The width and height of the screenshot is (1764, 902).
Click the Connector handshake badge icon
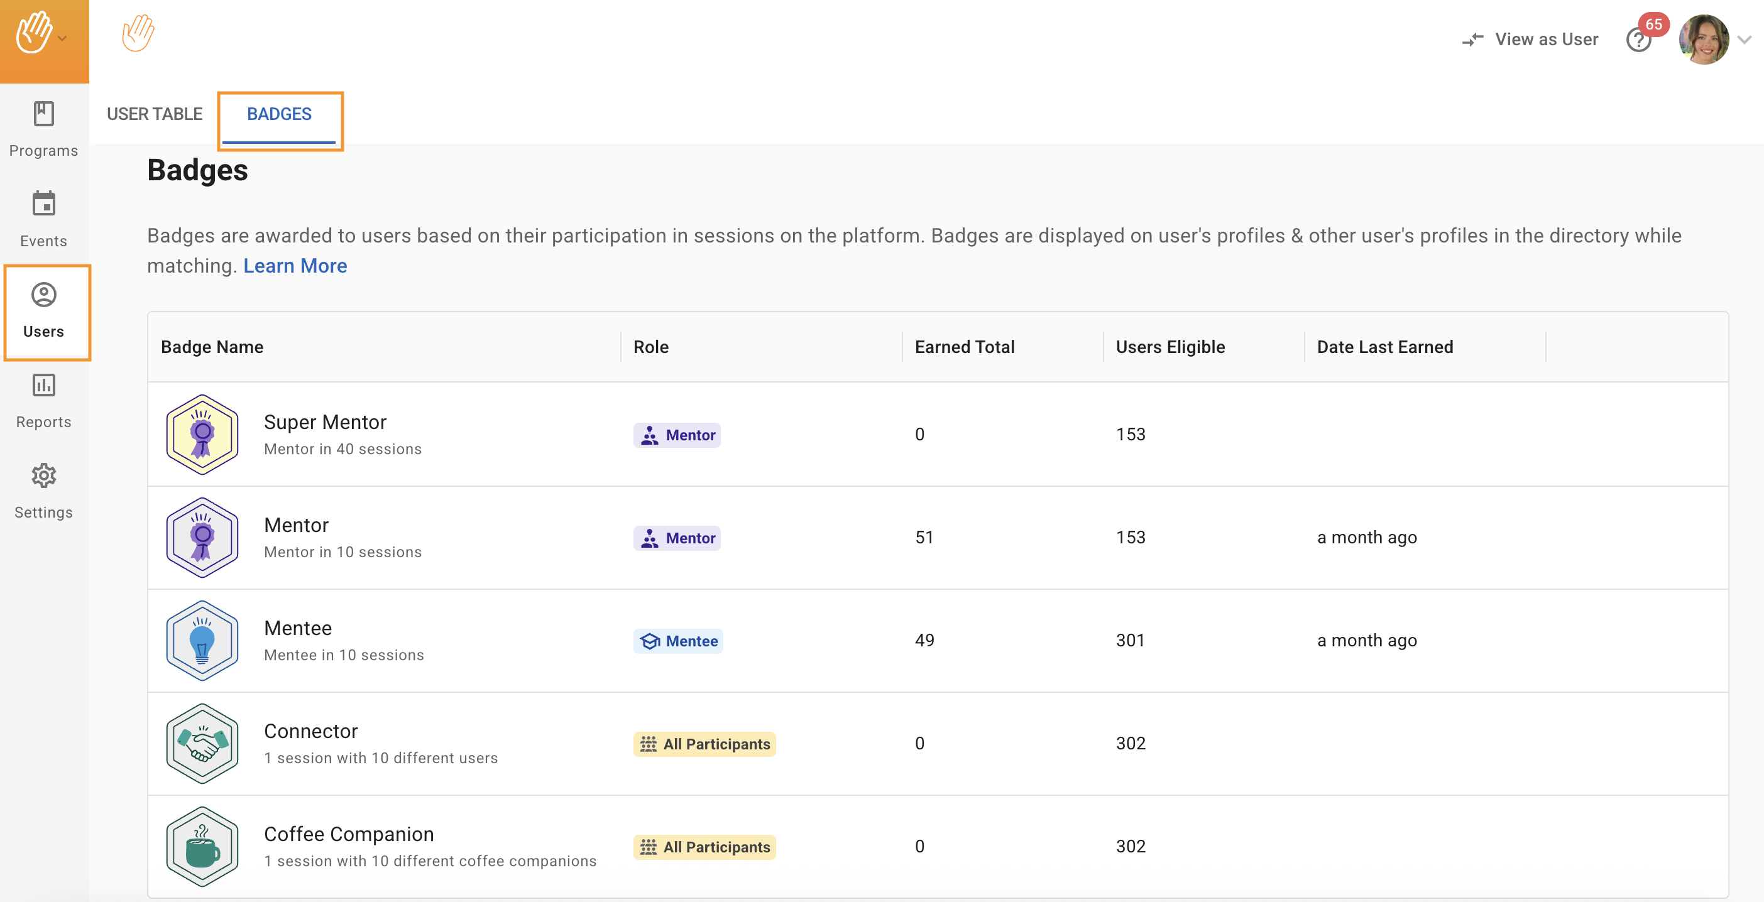pyautogui.click(x=202, y=743)
